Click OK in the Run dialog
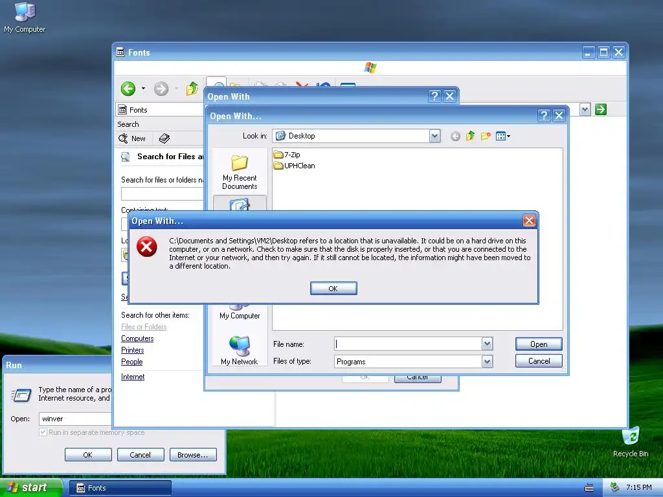Image resolution: width=663 pixels, height=497 pixels. (88, 455)
